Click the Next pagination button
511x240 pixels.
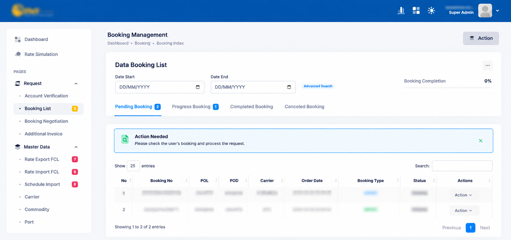click(485, 228)
